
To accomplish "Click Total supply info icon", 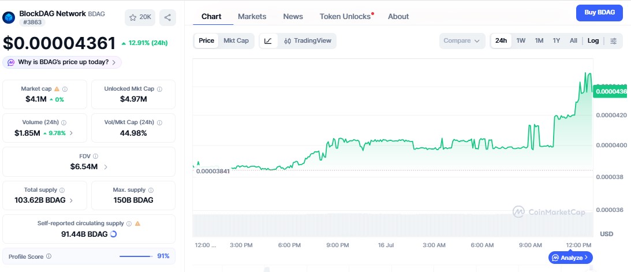I will click(x=62, y=190).
